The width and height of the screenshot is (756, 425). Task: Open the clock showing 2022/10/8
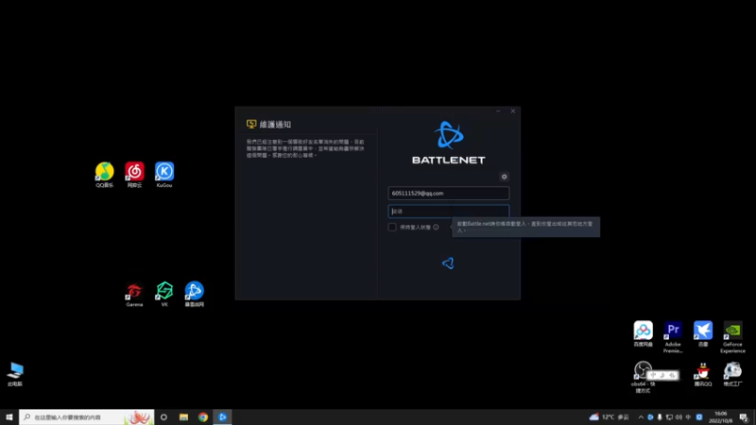(721, 416)
